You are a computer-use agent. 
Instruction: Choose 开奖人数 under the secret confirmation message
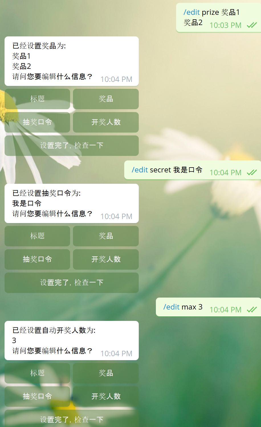click(x=106, y=259)
